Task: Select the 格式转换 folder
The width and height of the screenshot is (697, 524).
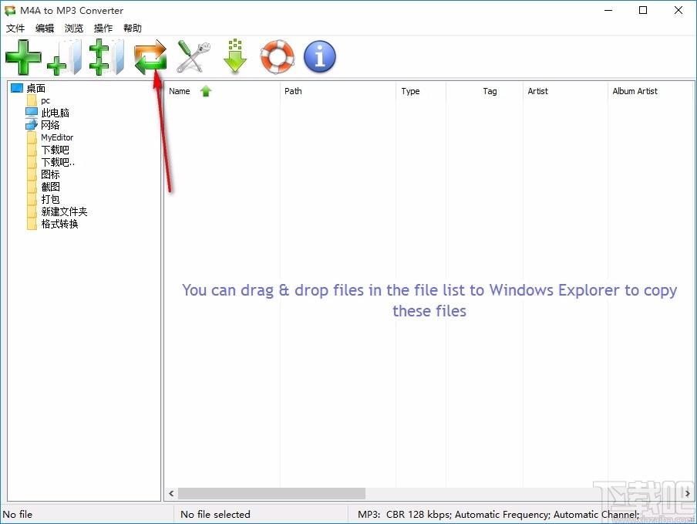Action: [59, 224]
